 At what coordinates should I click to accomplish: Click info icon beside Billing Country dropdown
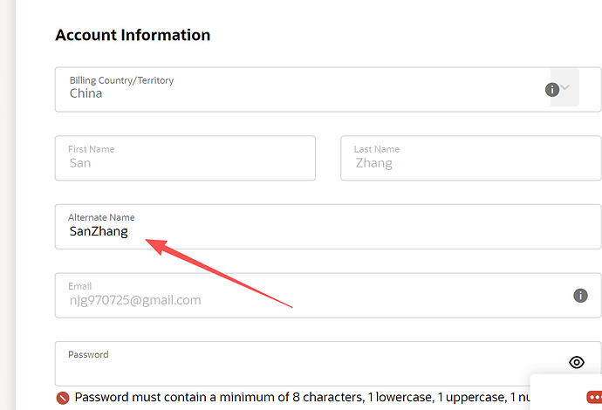point(552,90)
